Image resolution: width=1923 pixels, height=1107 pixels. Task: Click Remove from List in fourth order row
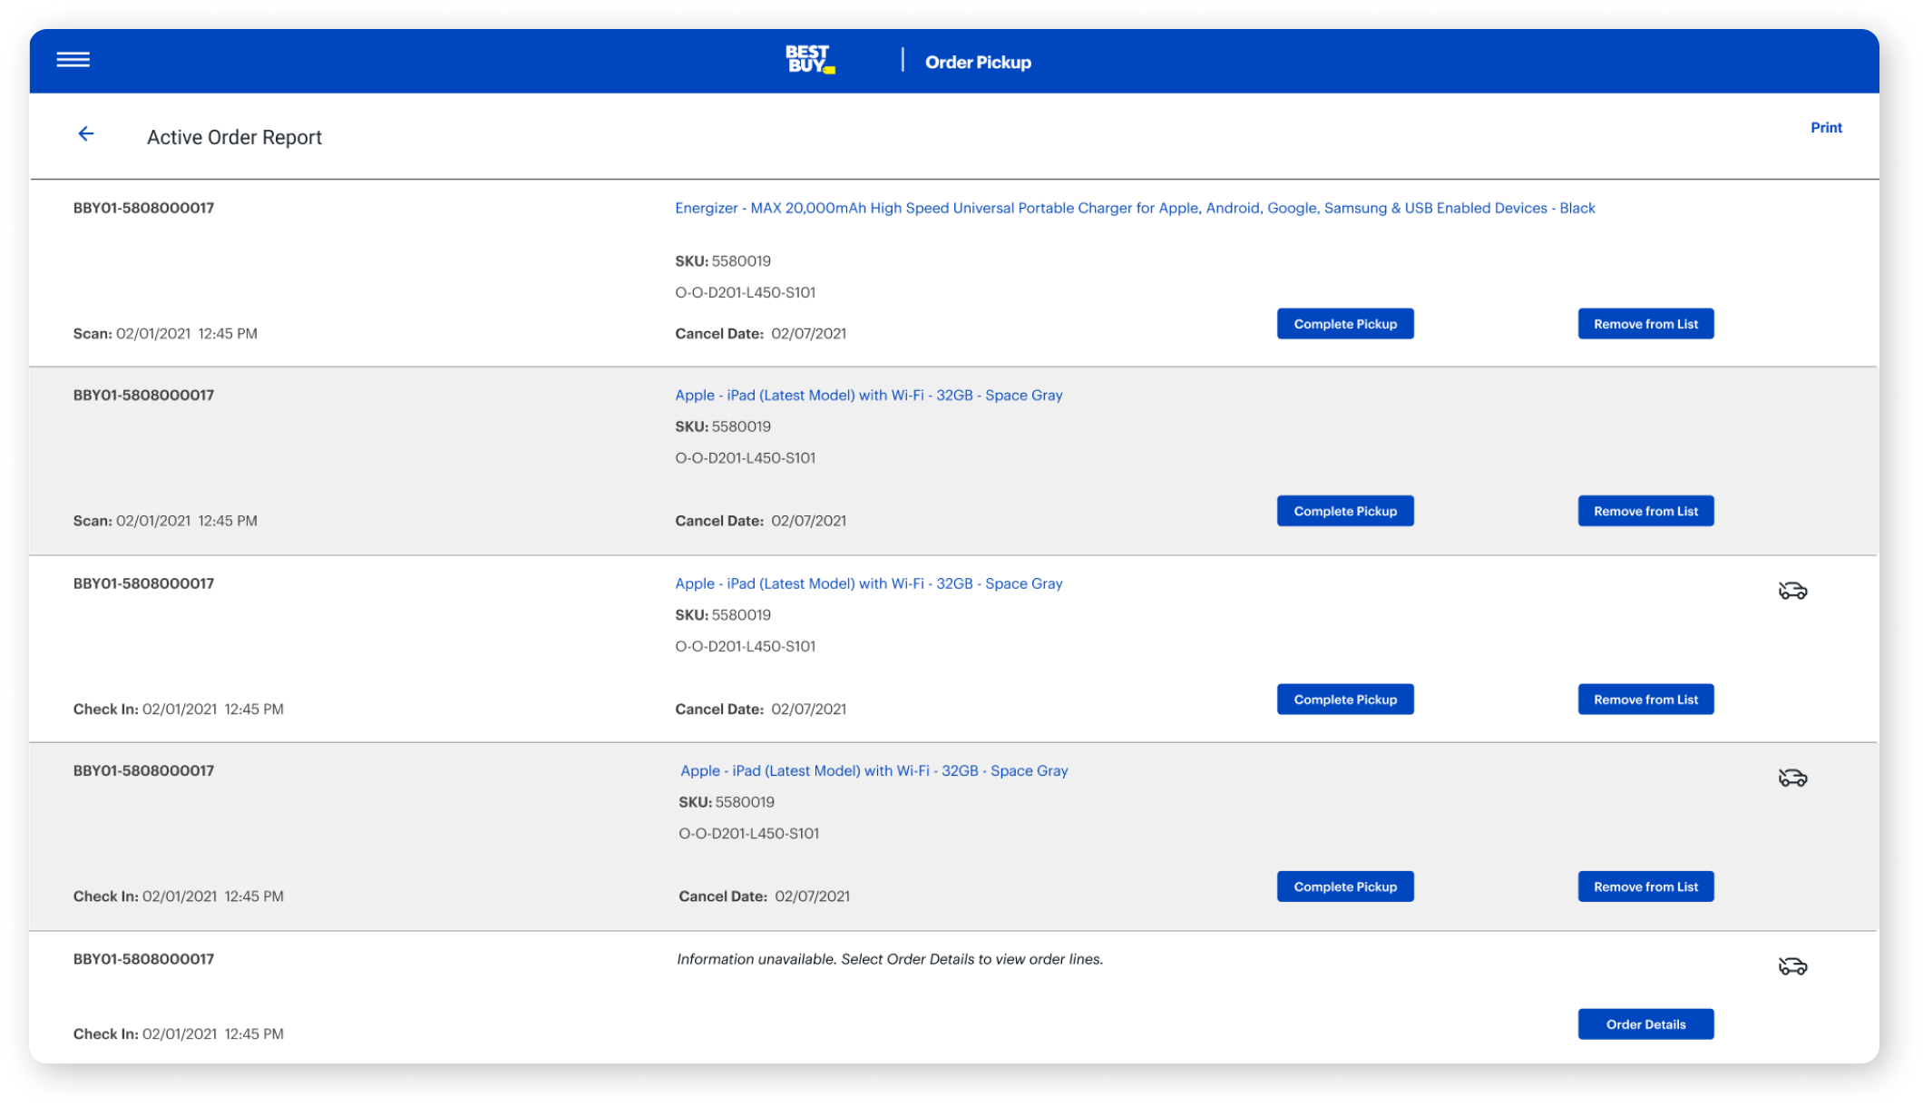coord(1645,887)
